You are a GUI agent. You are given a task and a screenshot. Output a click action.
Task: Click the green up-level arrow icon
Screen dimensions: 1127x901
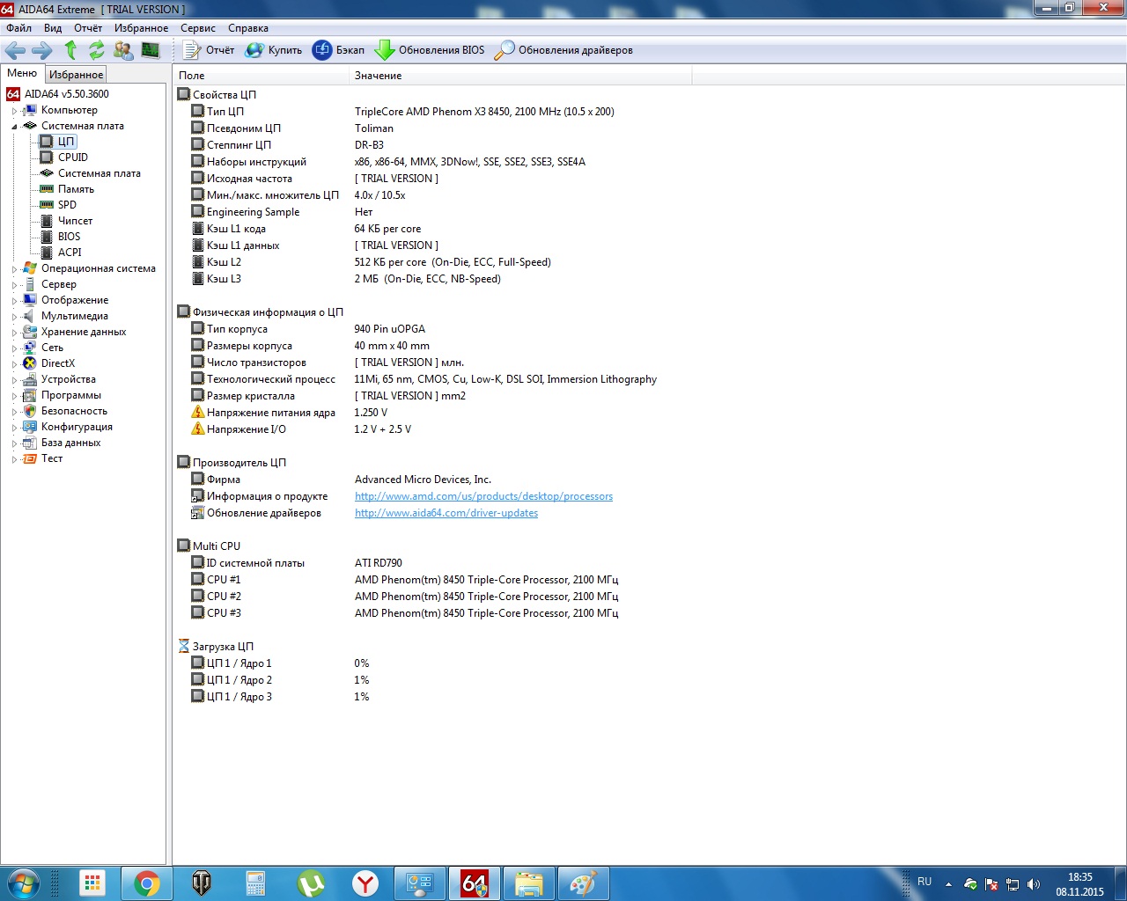pyautogui.click(x=71, y=50)
